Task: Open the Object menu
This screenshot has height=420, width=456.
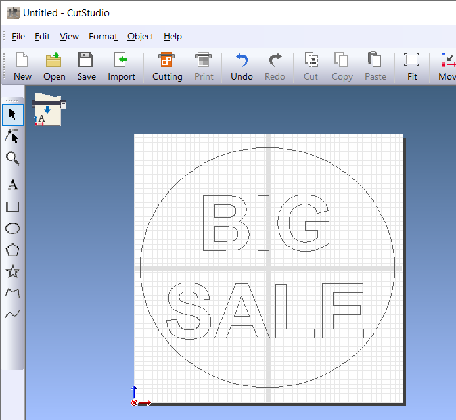Action: 140,36
